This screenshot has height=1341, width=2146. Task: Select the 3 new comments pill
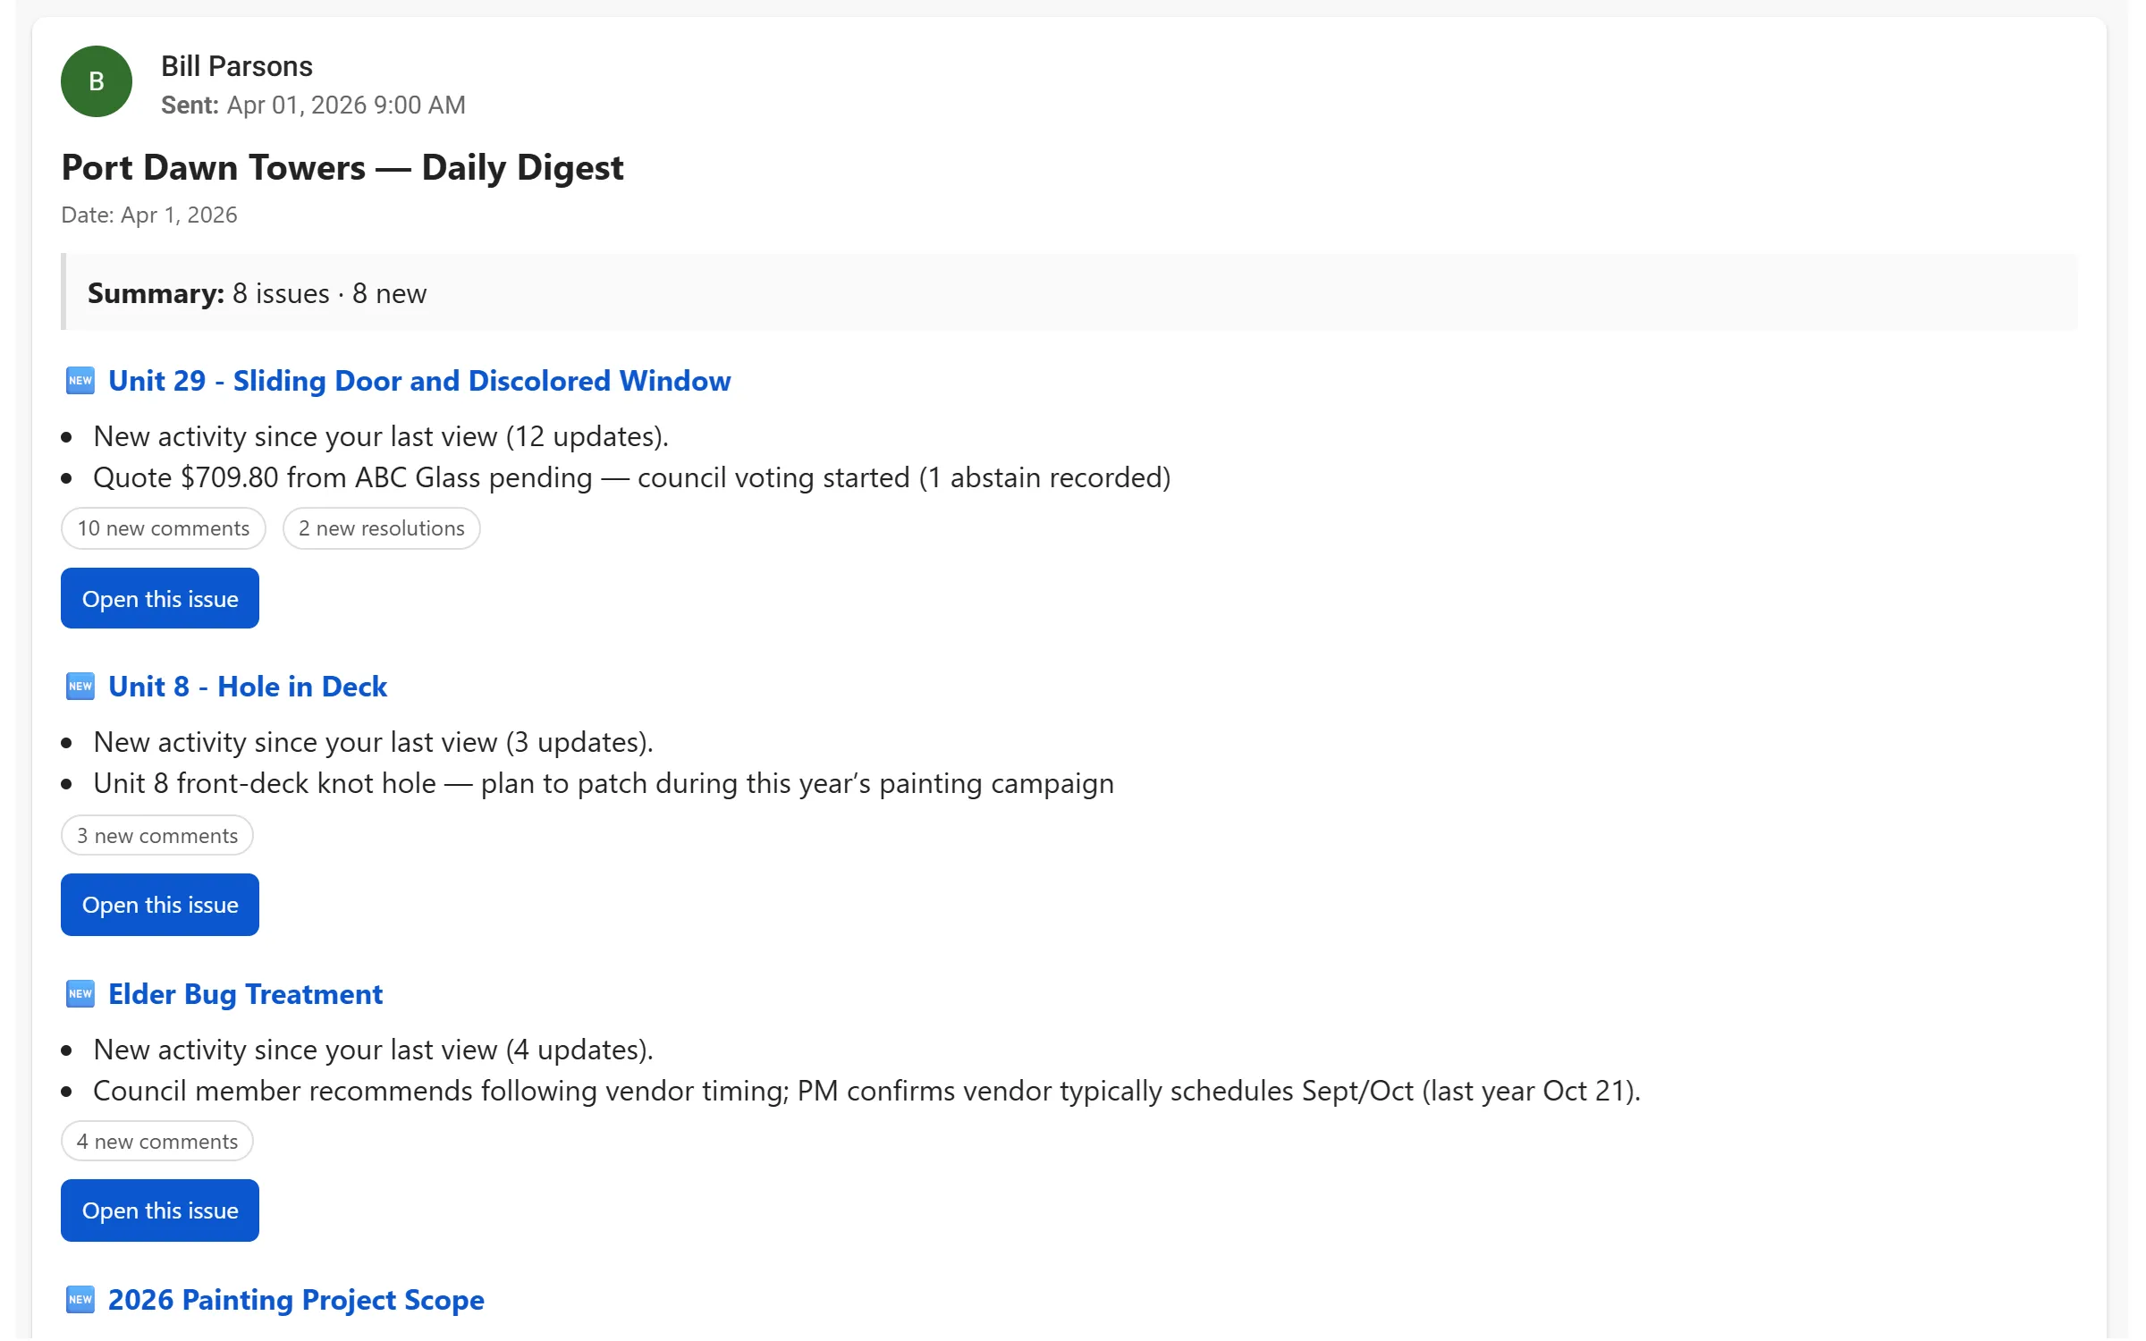tap(156, 834)
